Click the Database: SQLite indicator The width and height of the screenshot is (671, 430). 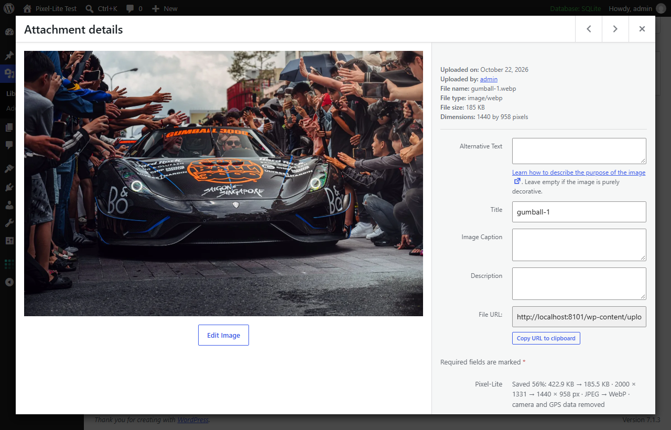(575, 8)
